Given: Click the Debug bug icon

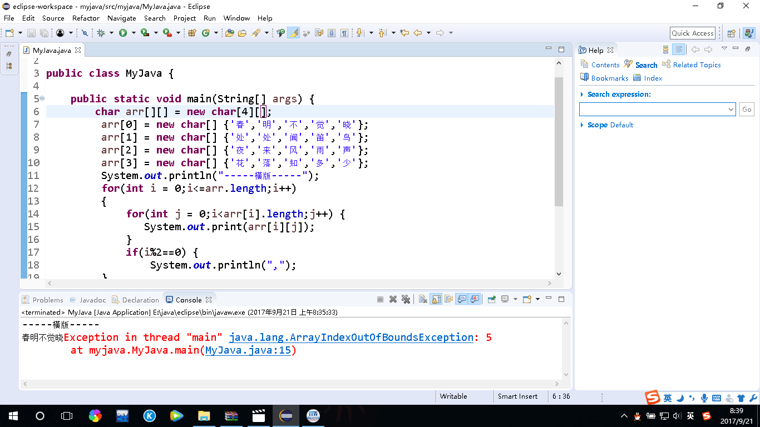Looking at the screenshot, I should pos(101,33).
